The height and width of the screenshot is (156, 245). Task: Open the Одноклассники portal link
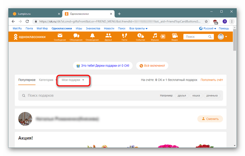coord(62,28)
